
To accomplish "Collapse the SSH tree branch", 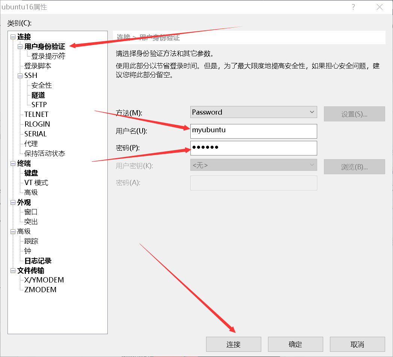I will click(x=19, y=75).
